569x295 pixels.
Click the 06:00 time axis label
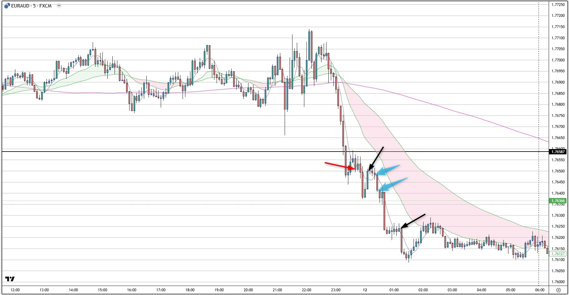[x=540, y=290]
